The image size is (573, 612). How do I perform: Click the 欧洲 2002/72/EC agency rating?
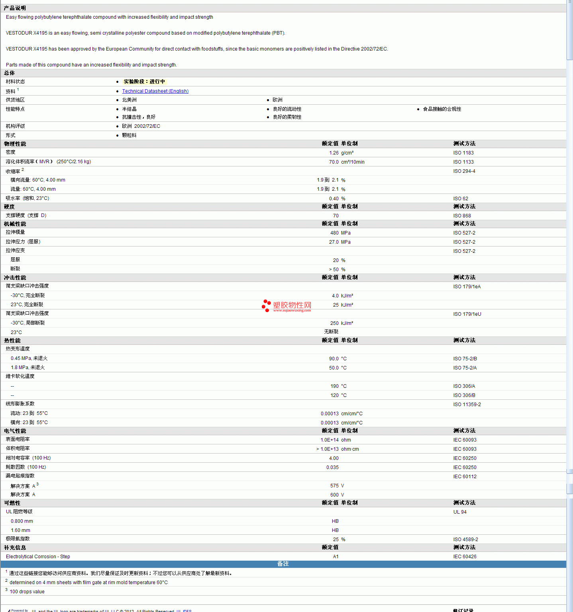pos(141,126)
